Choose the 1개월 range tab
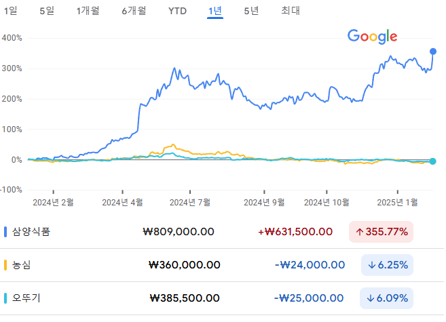The width and height of the screenshot is (446, 322). [88, 11]
